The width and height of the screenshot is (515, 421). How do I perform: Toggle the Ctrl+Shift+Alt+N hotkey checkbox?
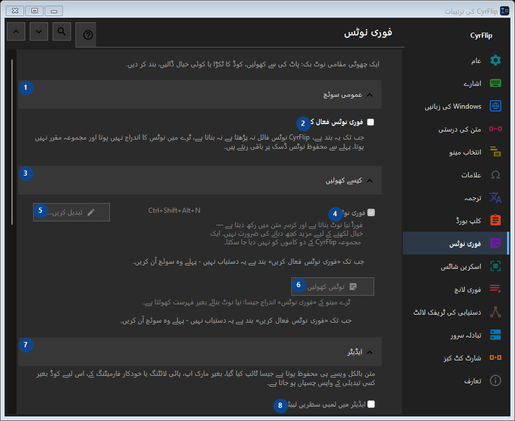coord(371,213)
